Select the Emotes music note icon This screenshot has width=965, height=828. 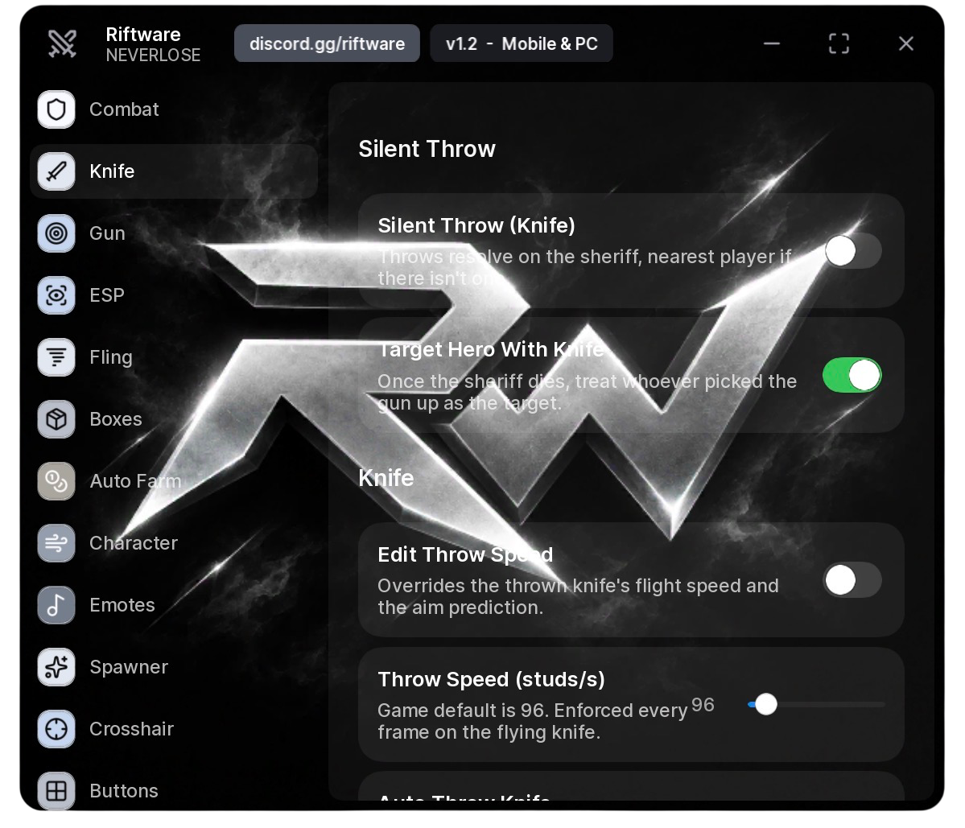[x=56, y=605]
